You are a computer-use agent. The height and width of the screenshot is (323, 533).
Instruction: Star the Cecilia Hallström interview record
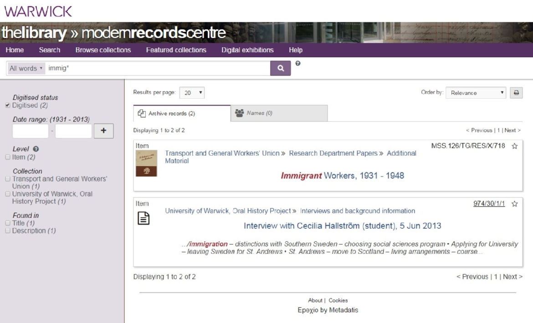pos(515,204)
